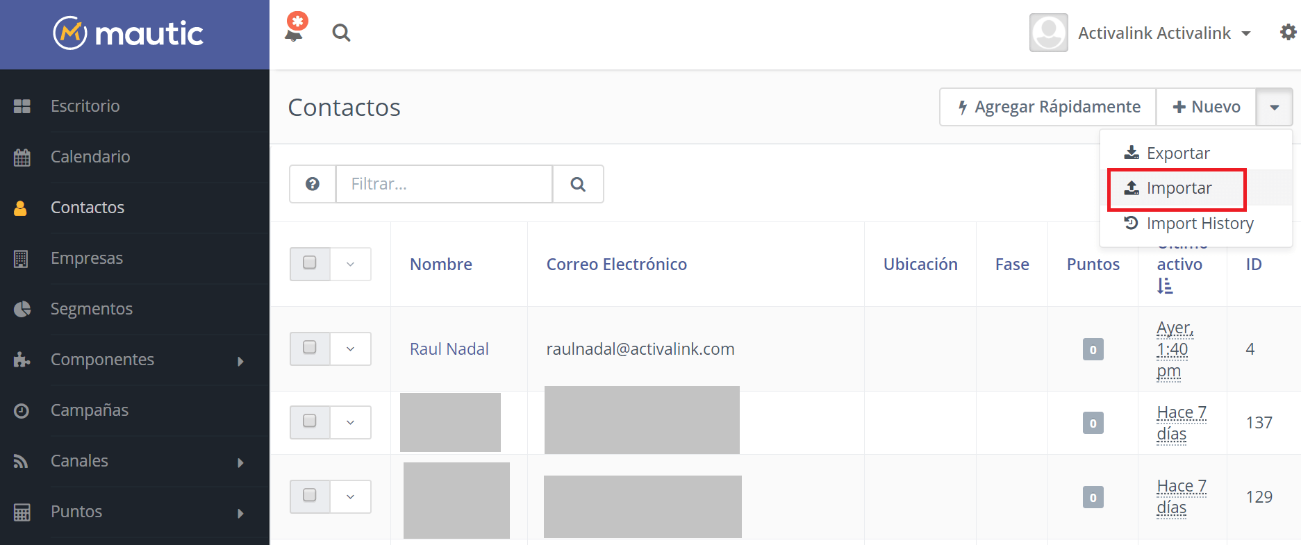This screenshot has height=545, width=1301.
Task: Go to Campañas in the sidebar
Action: click(90, 410)
